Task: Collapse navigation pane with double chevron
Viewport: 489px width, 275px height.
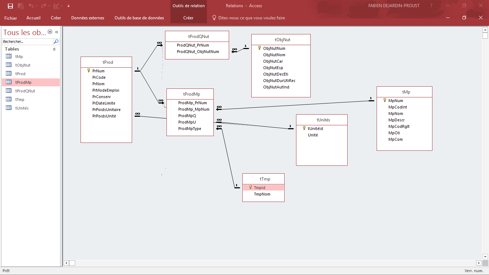Action: pos(57,32)
